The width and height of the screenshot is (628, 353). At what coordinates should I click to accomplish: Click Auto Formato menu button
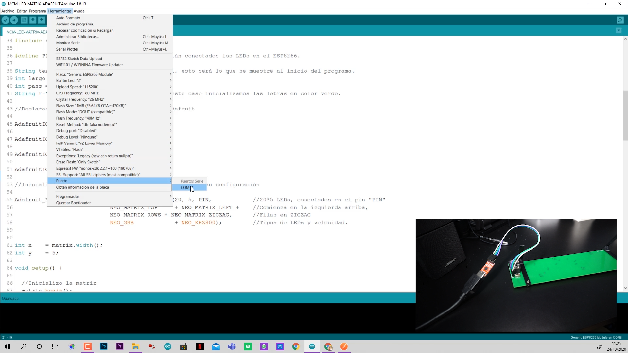[x=68, y=18]
